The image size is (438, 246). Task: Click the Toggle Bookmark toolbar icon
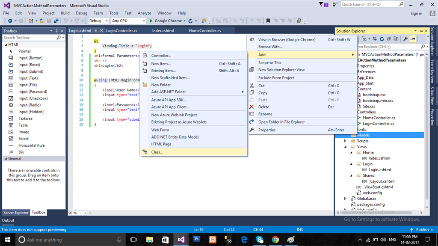click(x=268, y=21)
